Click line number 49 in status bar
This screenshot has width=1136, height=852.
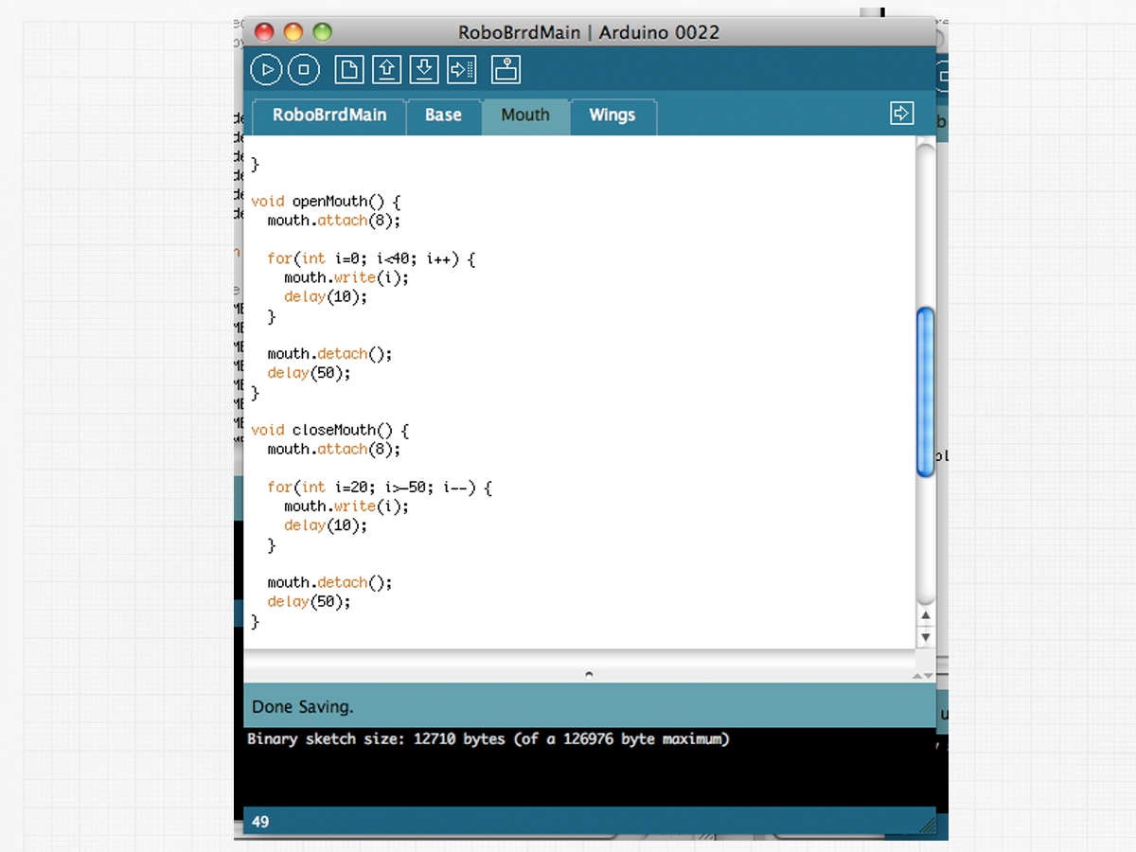click(x=260, y=822)
